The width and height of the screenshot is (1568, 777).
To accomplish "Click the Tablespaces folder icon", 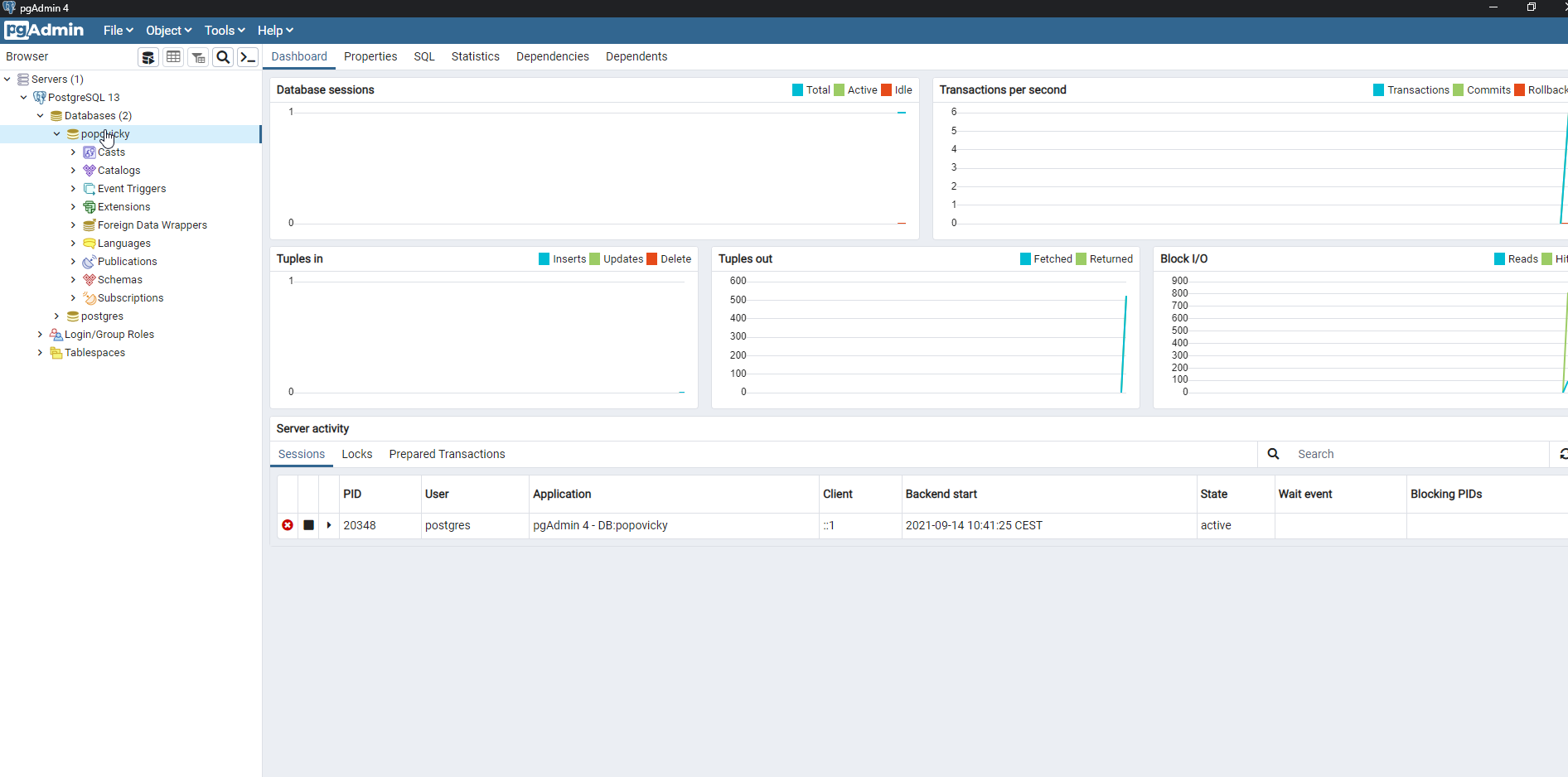I will [x=56, y=353].
